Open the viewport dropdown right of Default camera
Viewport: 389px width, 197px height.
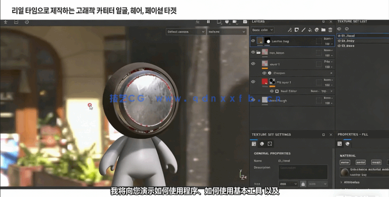coord(227,32)
